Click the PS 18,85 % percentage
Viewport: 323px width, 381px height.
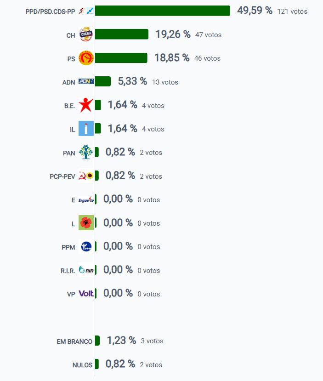tap(172, 58)
